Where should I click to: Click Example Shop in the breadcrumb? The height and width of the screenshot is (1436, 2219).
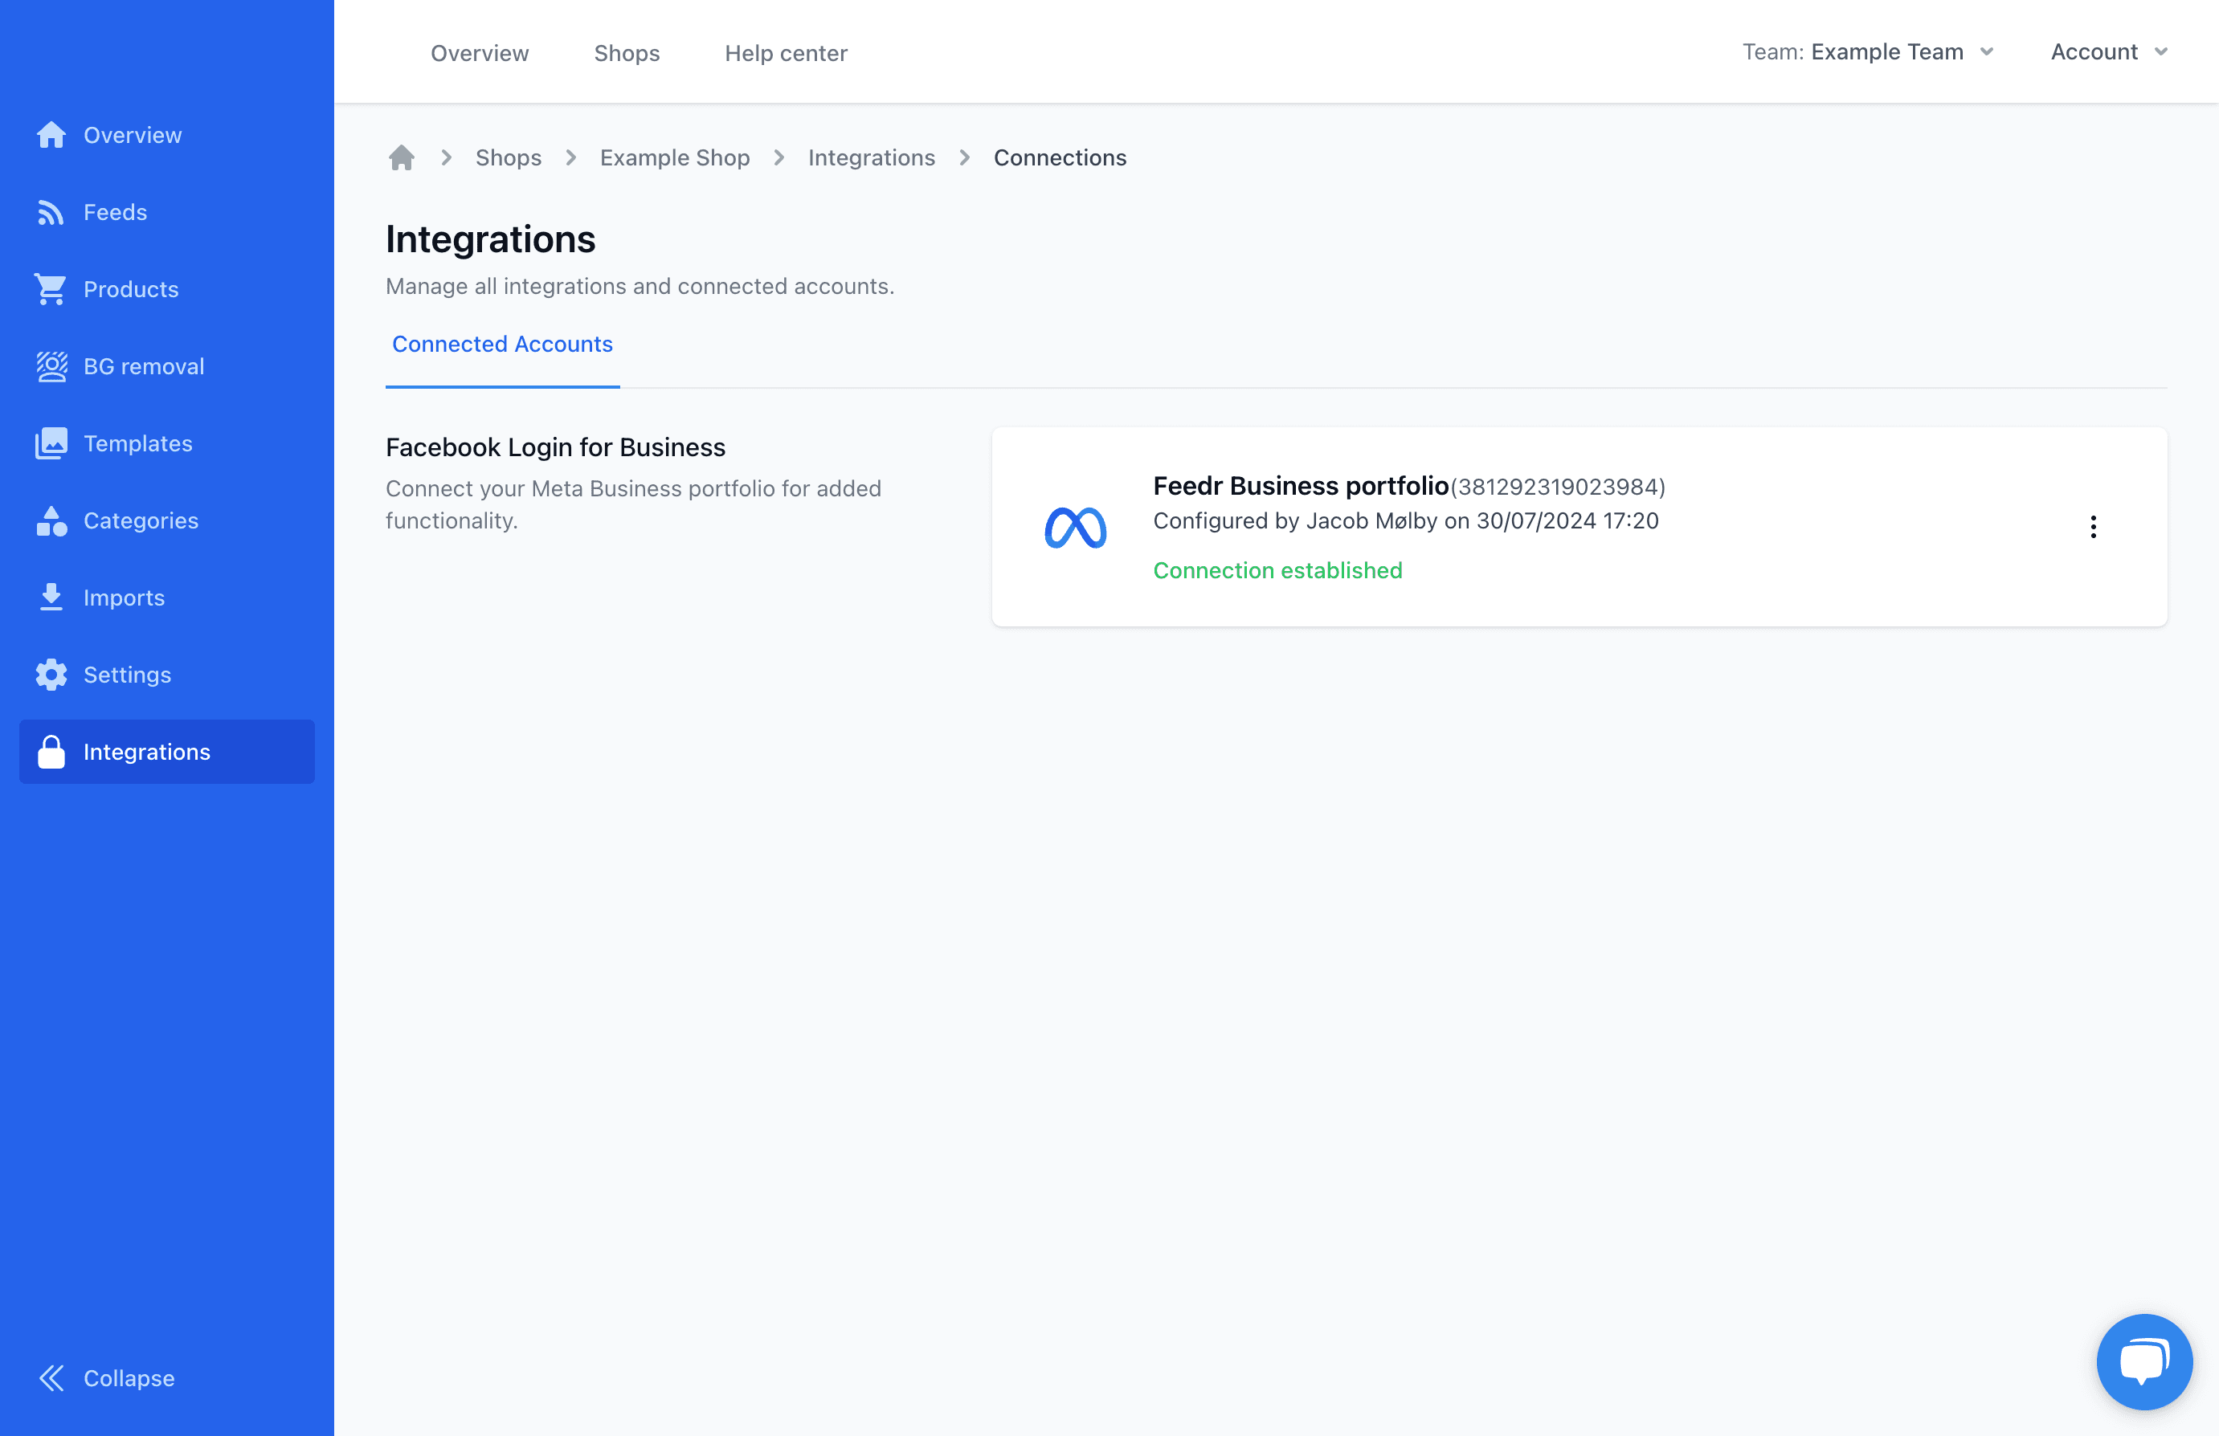tap(674, 157)
